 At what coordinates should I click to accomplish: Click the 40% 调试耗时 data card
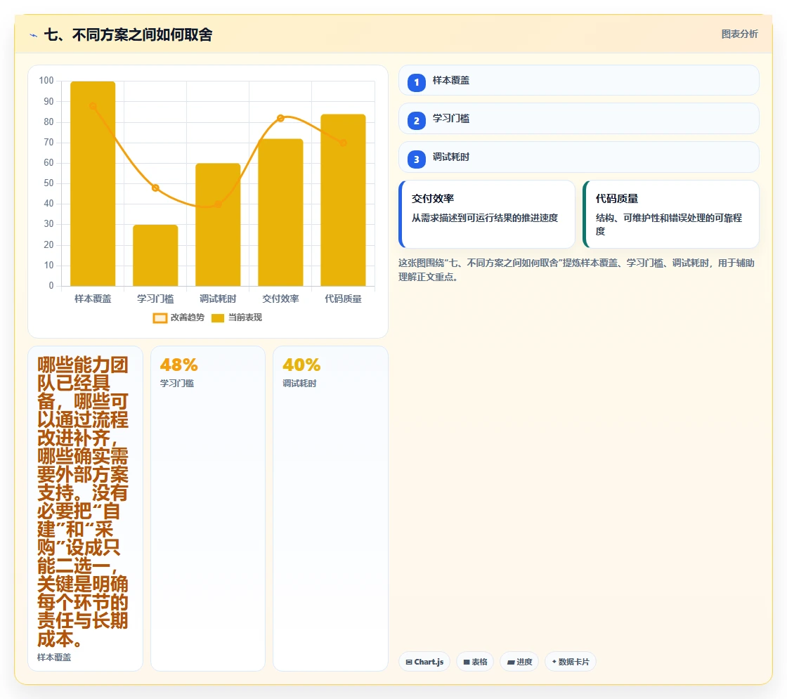click(330, 509)
